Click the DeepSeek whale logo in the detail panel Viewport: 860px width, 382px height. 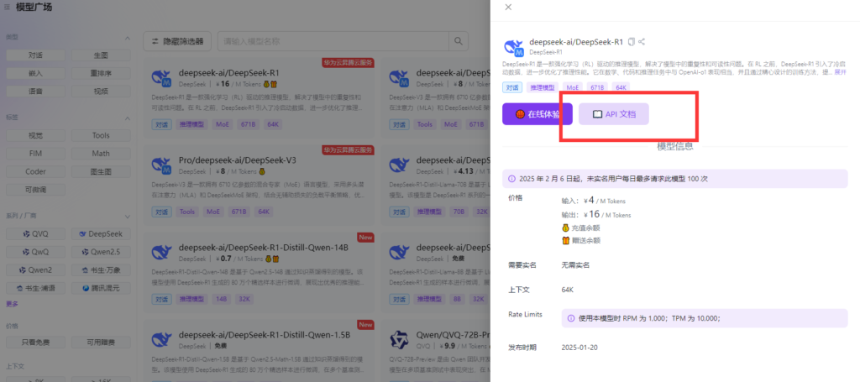pos(513,48)
